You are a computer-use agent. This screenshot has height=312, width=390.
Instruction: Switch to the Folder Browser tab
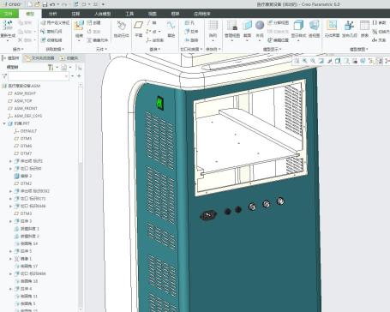click(x=39, y=58)
